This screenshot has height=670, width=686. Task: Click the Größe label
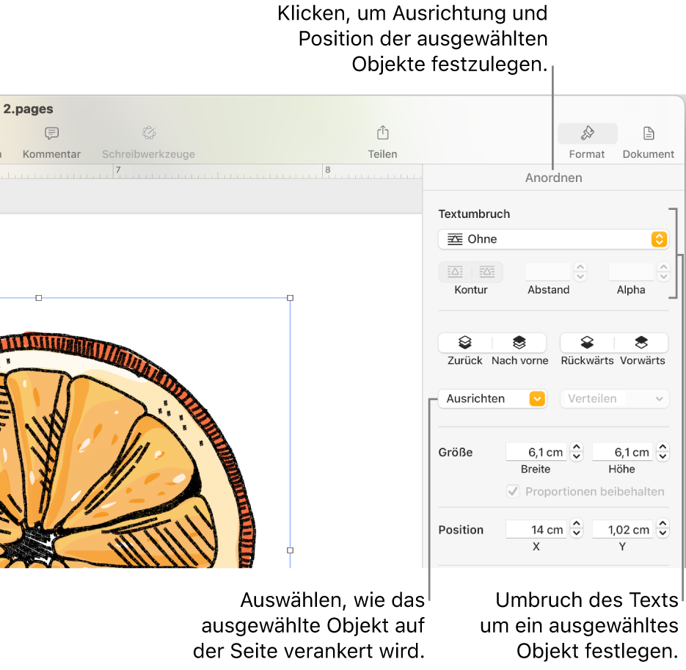pyautogui.click(x=456, y=452)
